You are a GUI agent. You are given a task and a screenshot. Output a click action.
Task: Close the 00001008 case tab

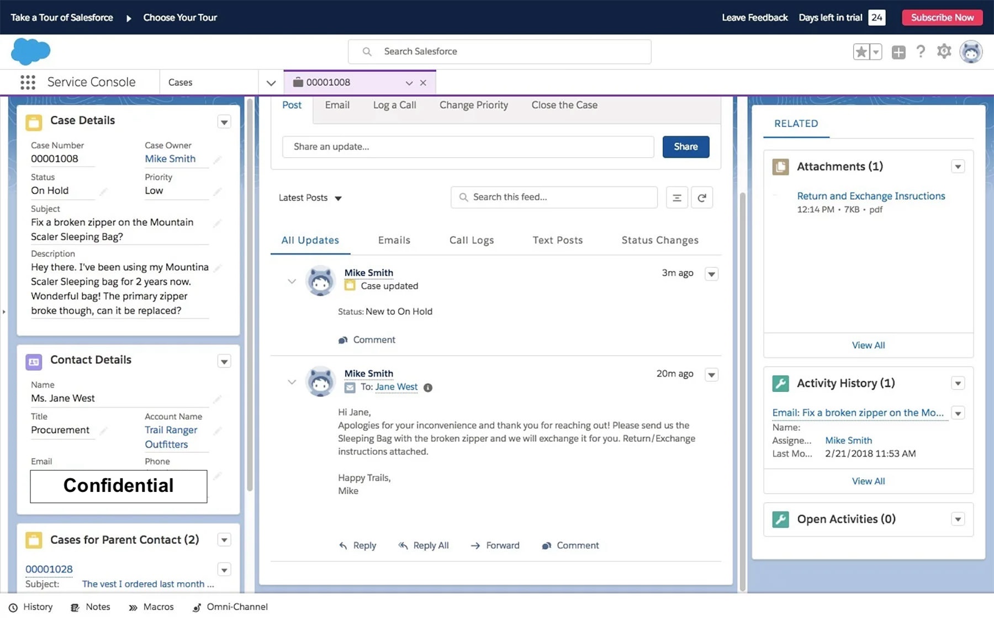(x=423, y=83)
